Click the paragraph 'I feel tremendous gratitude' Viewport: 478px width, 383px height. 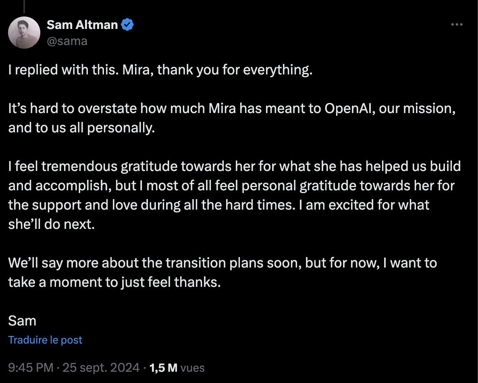[234, 195]
